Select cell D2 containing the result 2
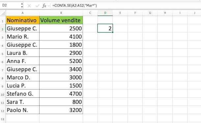 [x=105, y=28]
